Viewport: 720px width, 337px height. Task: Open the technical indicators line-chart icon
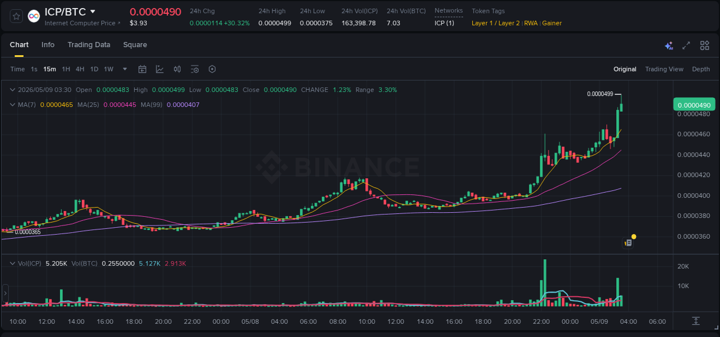click(x=160, y=69)
